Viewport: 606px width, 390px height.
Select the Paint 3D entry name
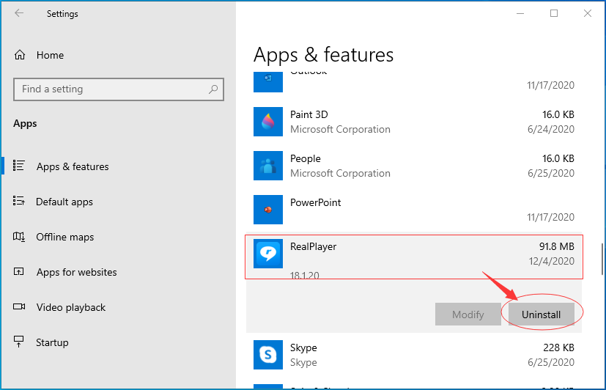click(x=308, y=115)
